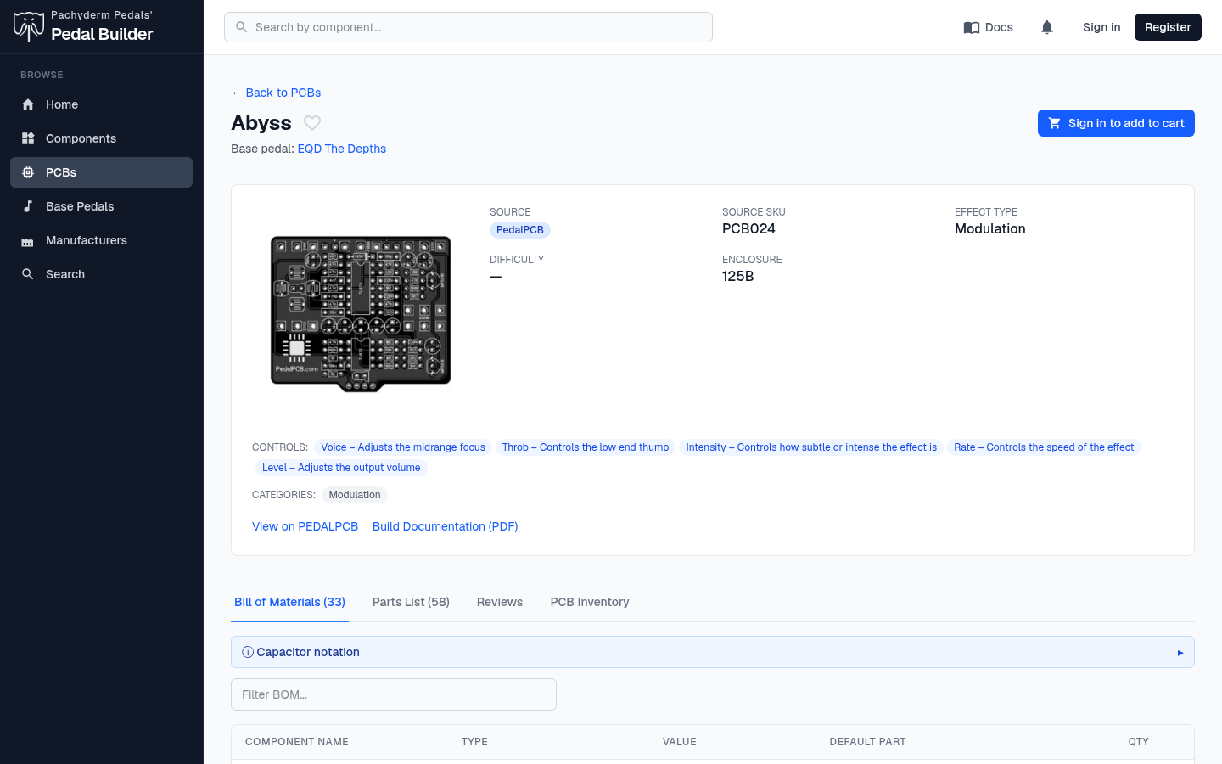Viewport: 1222px width, 764px height.
Task: Open Base Pedals in the sidebar
Action: (101, 206)
